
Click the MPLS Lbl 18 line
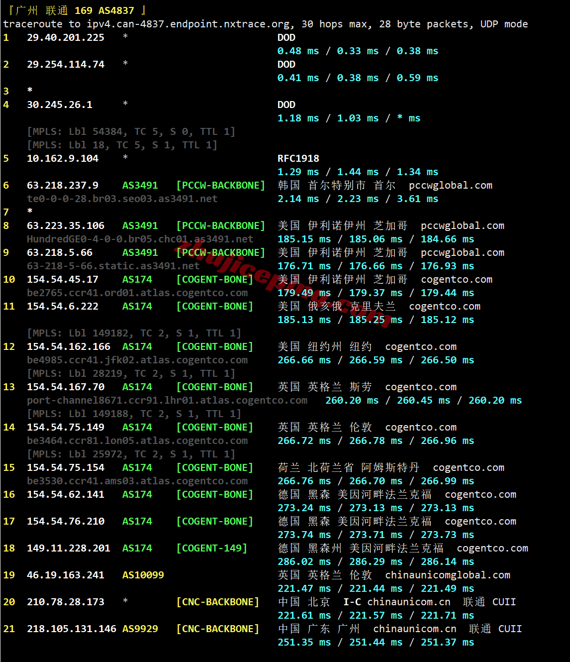(122, 145)
